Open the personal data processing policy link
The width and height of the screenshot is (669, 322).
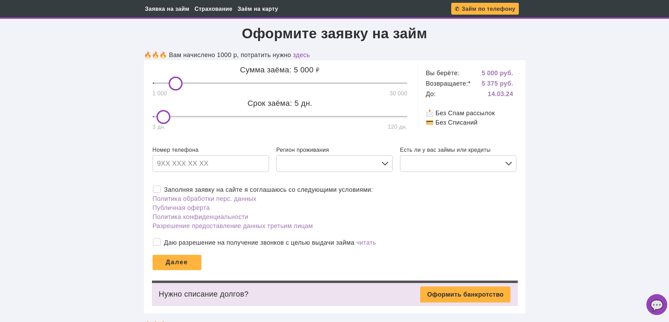coord(204,199)
